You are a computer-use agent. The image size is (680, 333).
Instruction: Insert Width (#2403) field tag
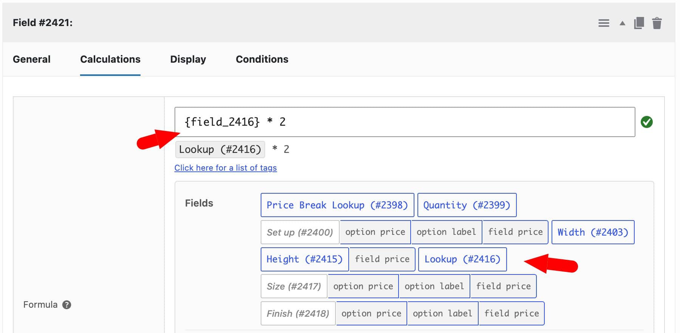593,232
